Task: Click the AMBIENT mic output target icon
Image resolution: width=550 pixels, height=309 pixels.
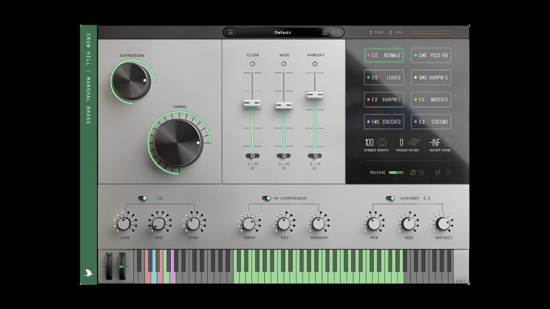Action: click(x=315, y=168)
